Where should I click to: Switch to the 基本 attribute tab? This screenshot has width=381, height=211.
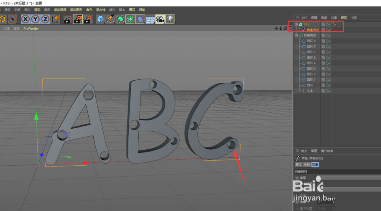tap(298, 165)
